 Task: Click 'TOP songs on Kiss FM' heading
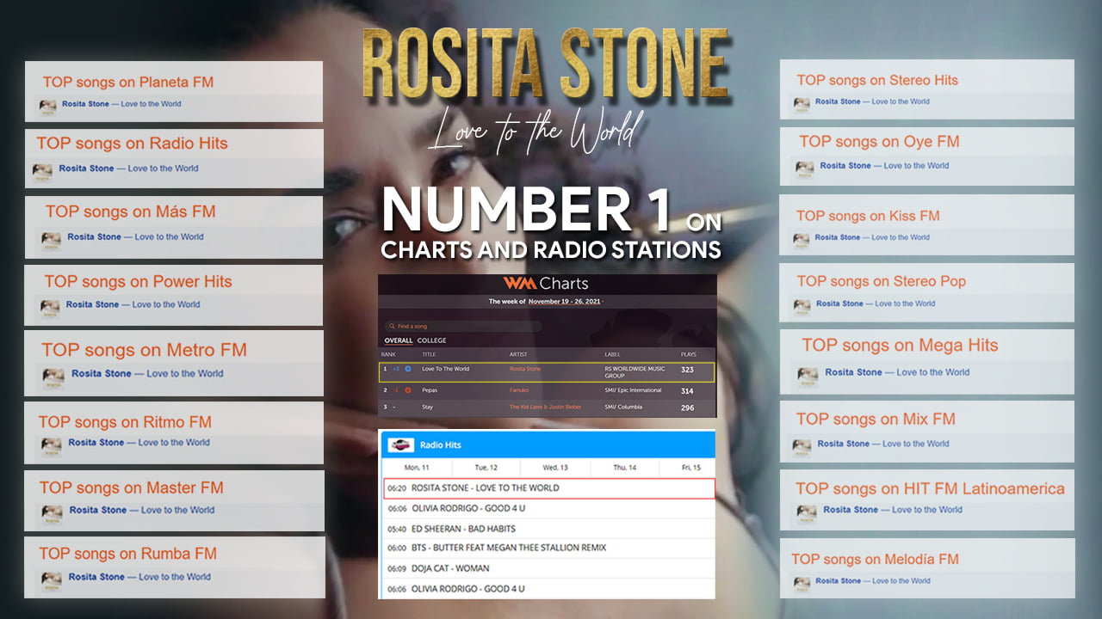coord(868,216)
